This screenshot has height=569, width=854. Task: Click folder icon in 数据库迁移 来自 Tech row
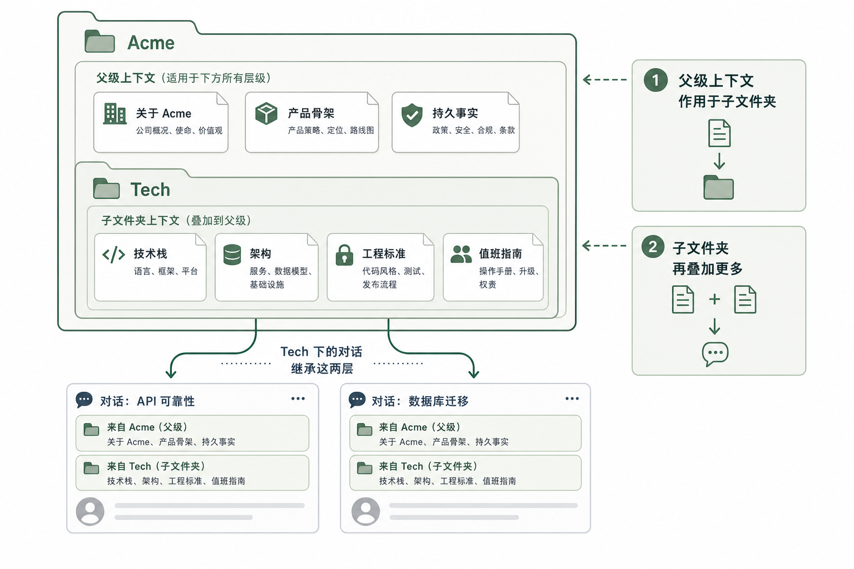point(365,468)
